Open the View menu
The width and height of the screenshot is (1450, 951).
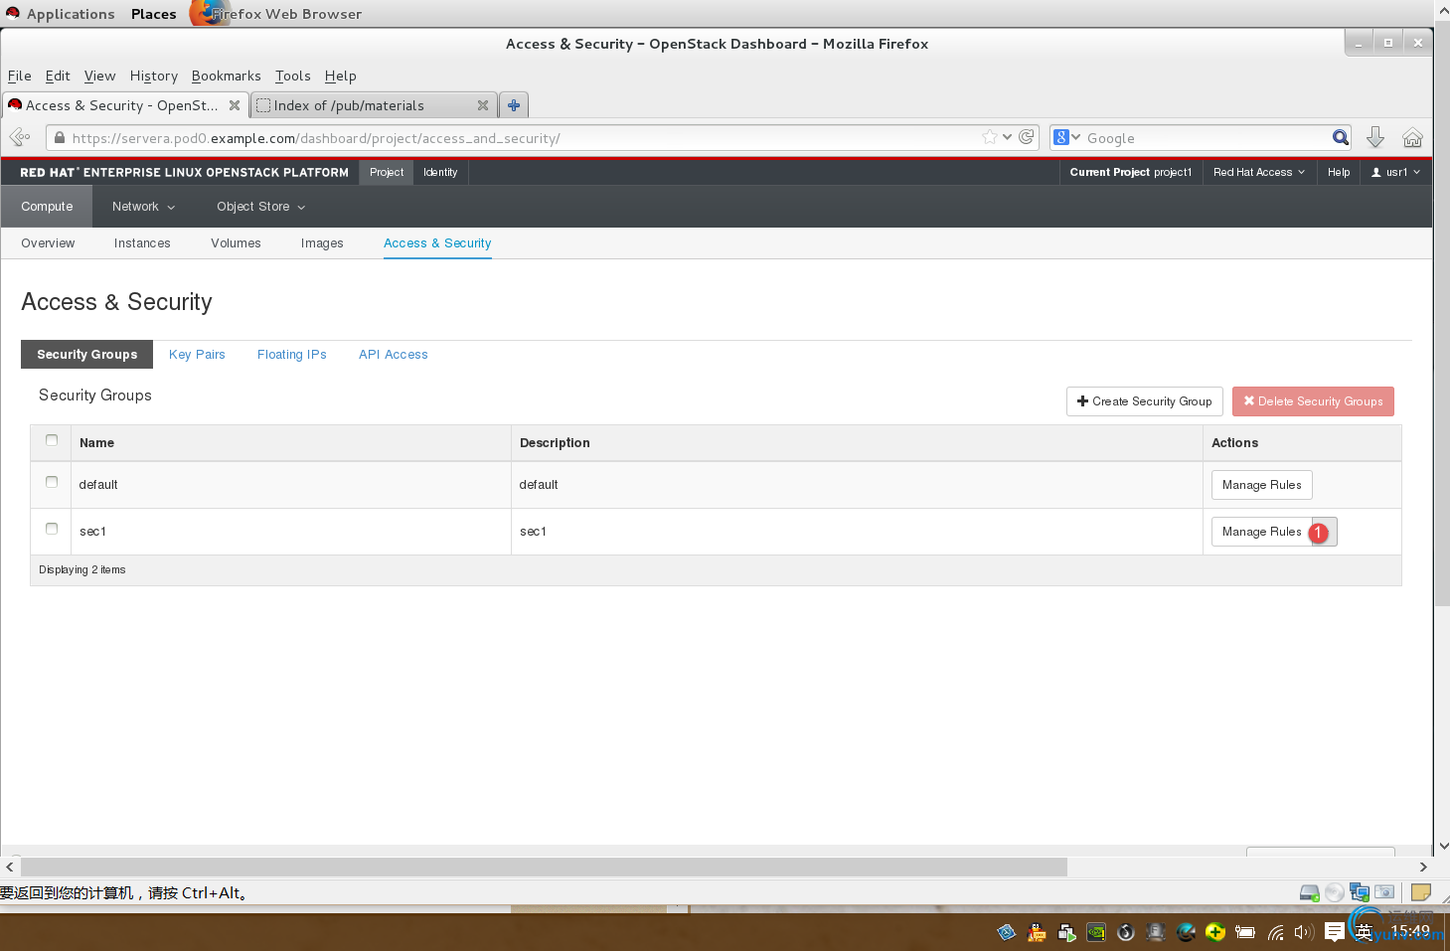[x=99, y=76]
